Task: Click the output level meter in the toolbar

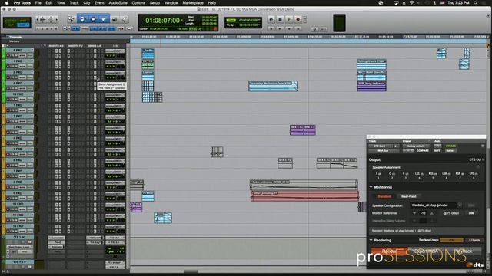Action: (x=339, y=23)
